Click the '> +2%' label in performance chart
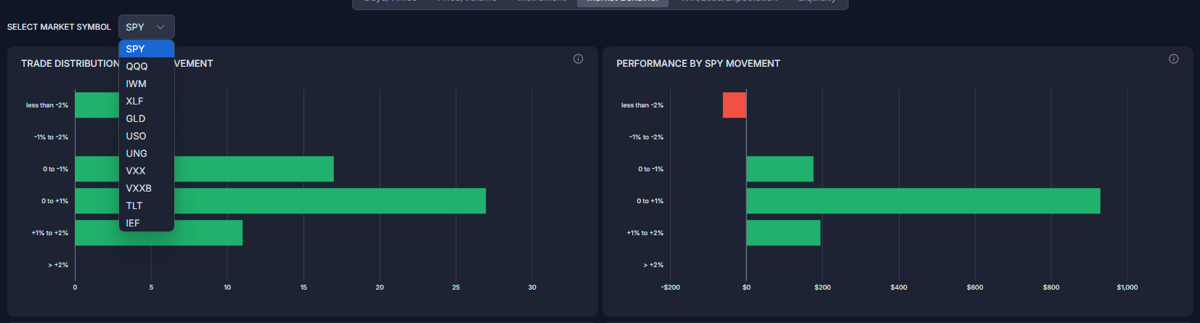 [x=653, y=265]
